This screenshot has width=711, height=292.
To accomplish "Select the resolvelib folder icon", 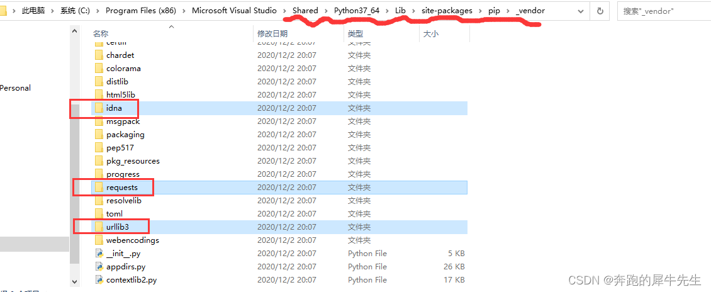I will click(x=99, y=200).
